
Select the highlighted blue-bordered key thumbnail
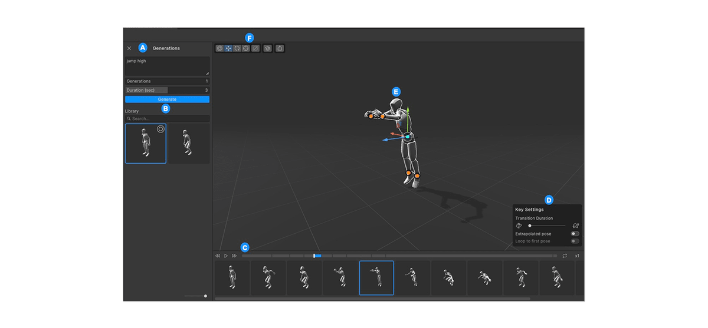click(376, 278)
